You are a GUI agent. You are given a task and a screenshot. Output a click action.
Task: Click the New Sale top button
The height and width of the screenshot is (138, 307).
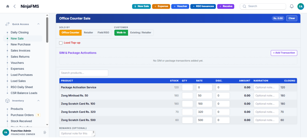click(142, 7)
